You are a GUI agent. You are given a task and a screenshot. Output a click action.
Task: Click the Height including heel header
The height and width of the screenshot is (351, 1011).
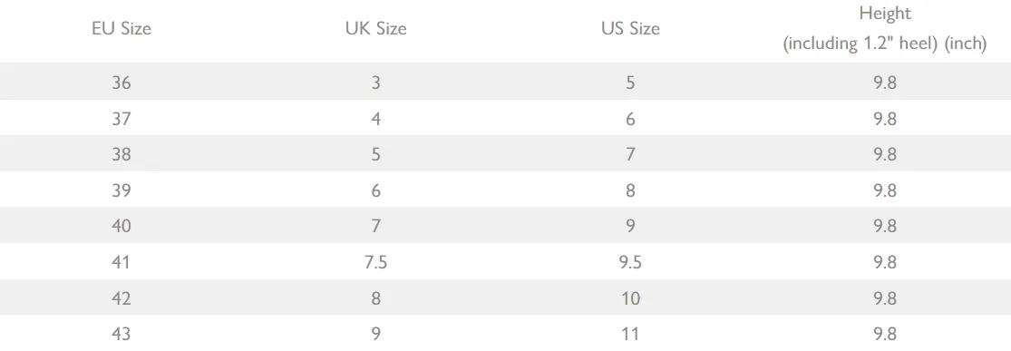[885, 29]
